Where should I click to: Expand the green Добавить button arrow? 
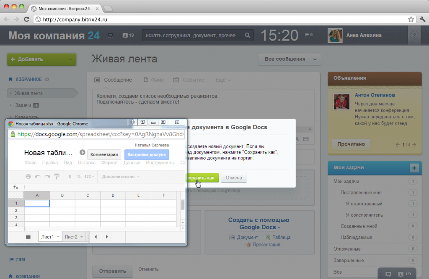70,59
